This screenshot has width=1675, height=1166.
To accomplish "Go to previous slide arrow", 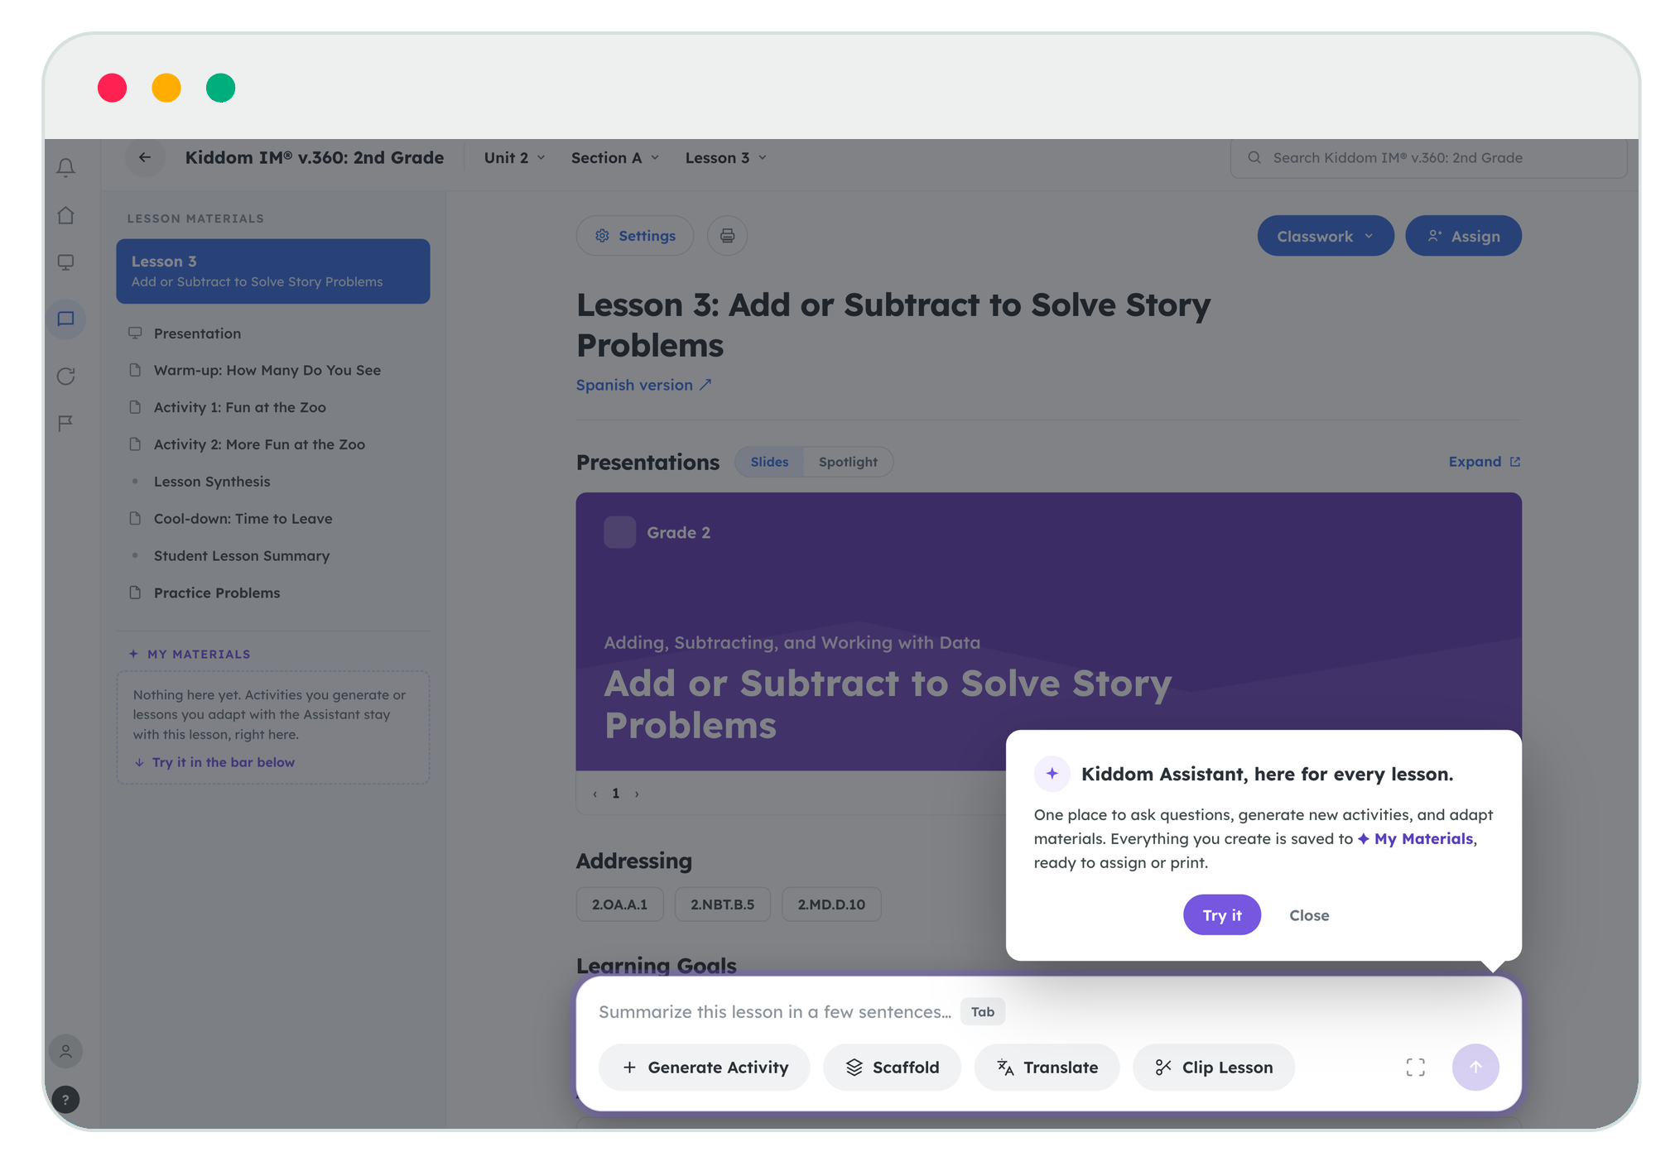I will click(594, 794).
